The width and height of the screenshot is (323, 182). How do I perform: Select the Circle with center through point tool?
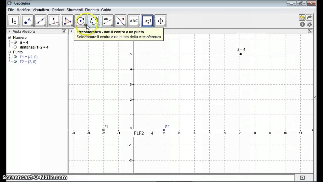[x=80, y=21]
